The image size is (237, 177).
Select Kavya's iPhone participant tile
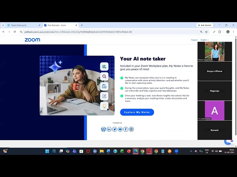point(215,71)
